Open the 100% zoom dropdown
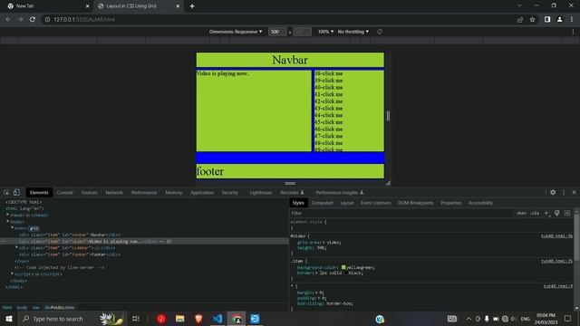The image size is (580, 326). pyautogui.click(x=325, y=32)
